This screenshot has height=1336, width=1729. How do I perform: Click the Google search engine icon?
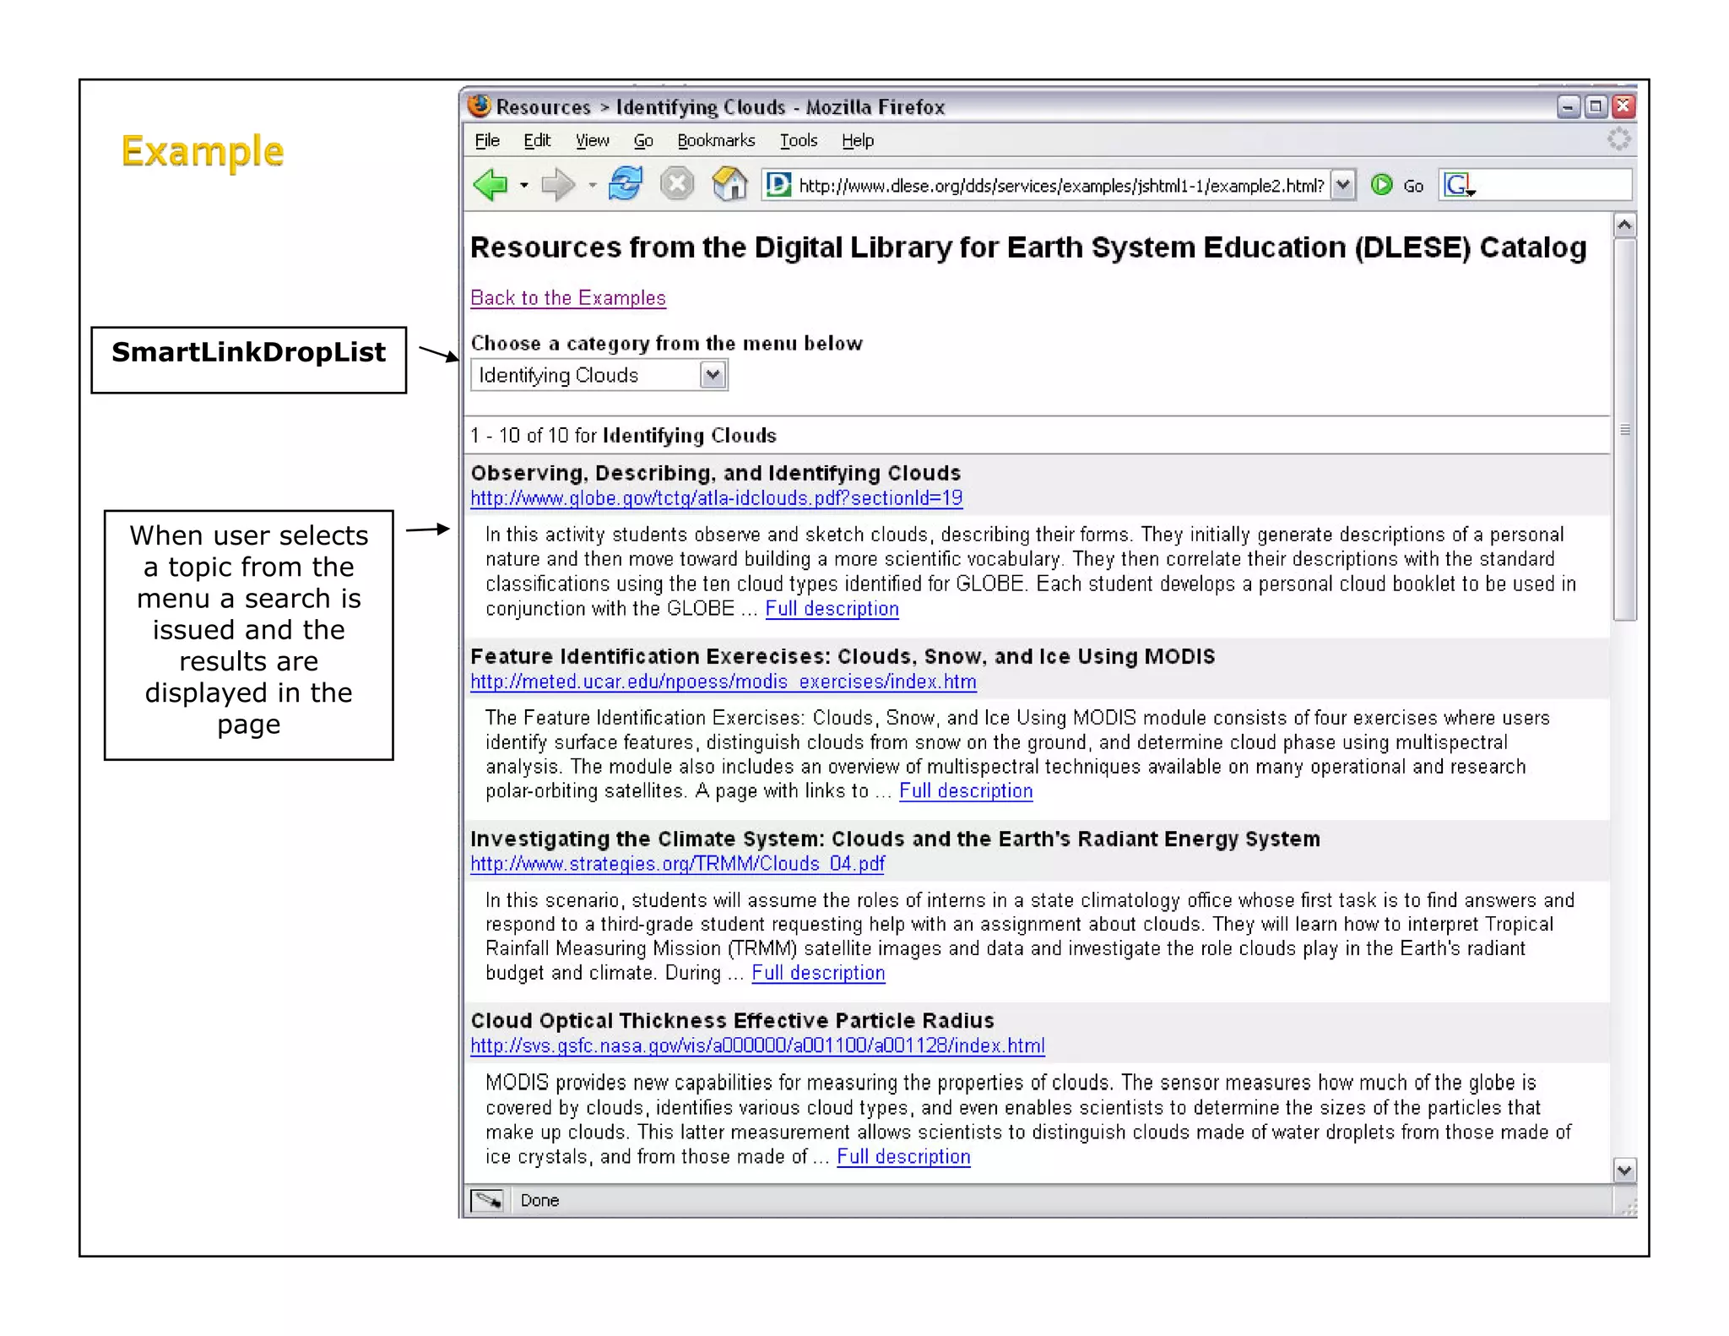1458,185
